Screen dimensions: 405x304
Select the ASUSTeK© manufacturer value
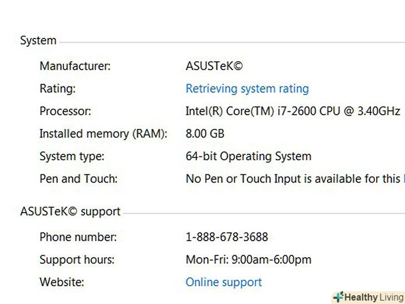pos(214,66)
